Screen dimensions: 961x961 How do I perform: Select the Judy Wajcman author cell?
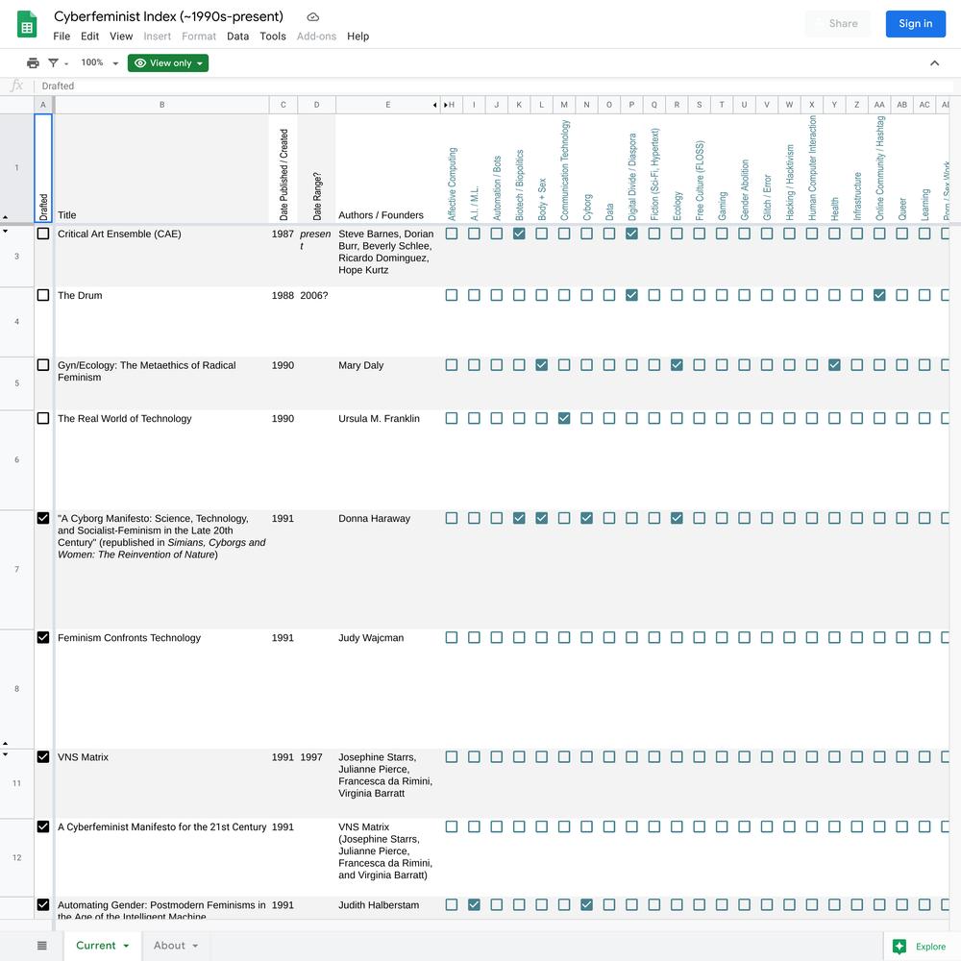(388, 689)
